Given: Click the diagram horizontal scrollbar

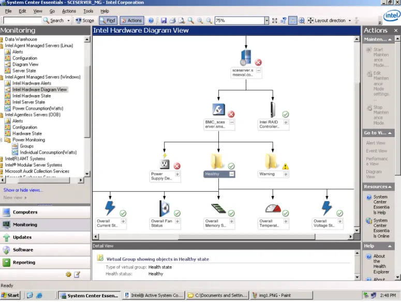Looking at the screenshot, I should click(247, 237).
